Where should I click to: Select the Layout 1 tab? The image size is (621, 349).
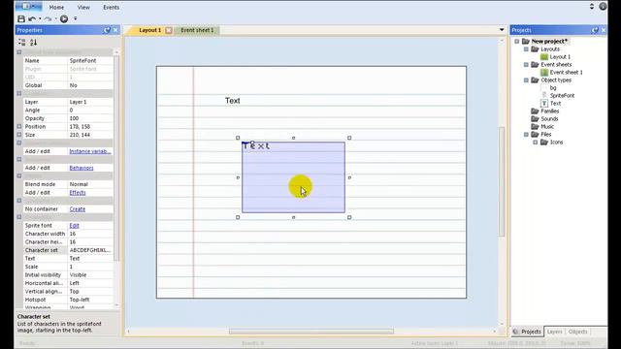click(x=150, y=30)
